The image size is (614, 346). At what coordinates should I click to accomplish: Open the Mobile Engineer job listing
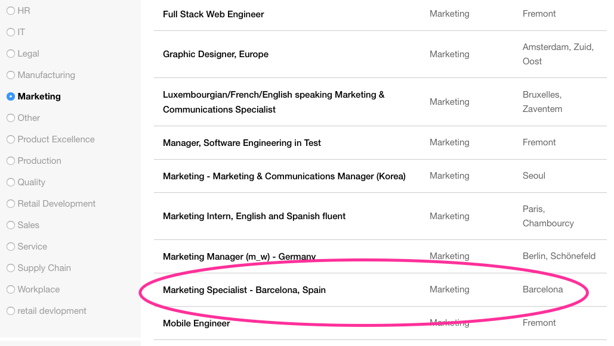pos(196,323)
